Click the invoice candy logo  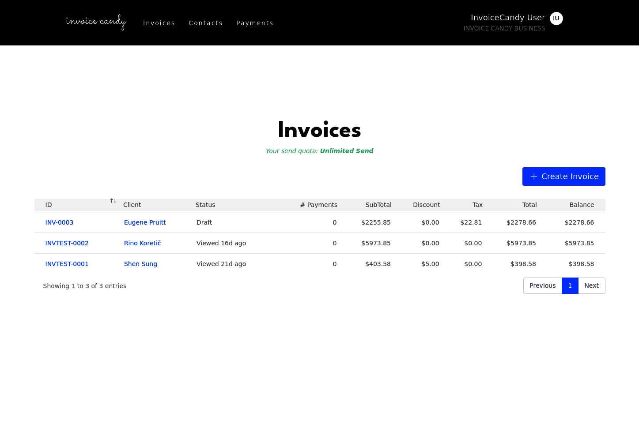click(96, 22)
